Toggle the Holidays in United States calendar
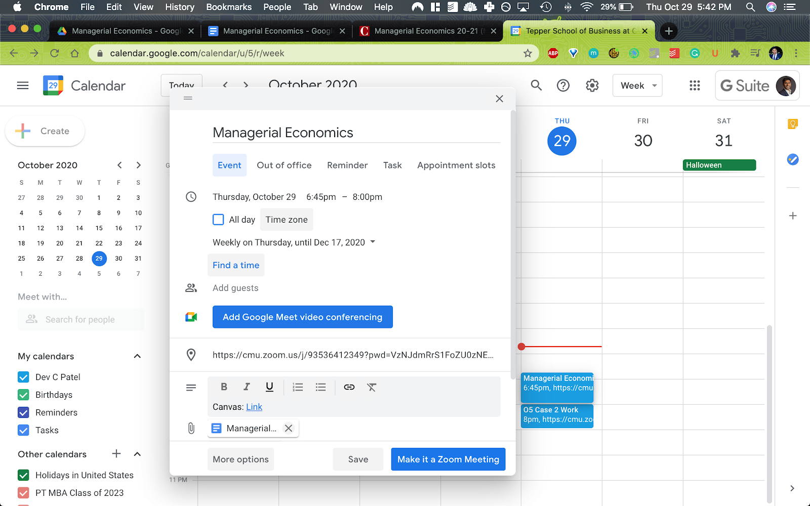Viewport: 810px width, 506px height. (x=23, y=475)
